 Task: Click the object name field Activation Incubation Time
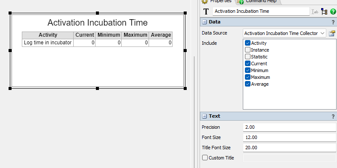261,12
